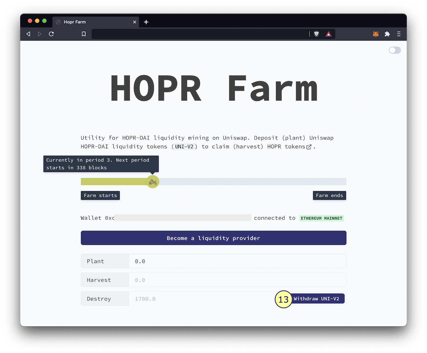
Task: Click the HOPR Farm heading
Action: click(x=214, y=88)
